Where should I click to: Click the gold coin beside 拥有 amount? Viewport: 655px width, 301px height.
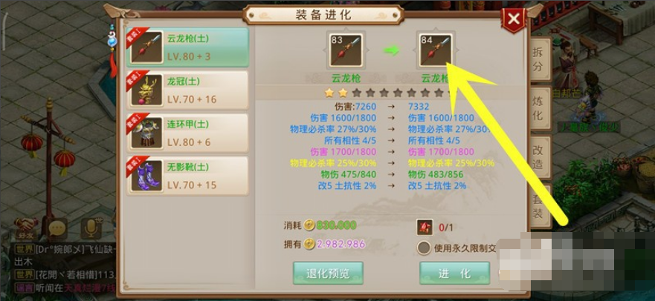coord(309,244)
